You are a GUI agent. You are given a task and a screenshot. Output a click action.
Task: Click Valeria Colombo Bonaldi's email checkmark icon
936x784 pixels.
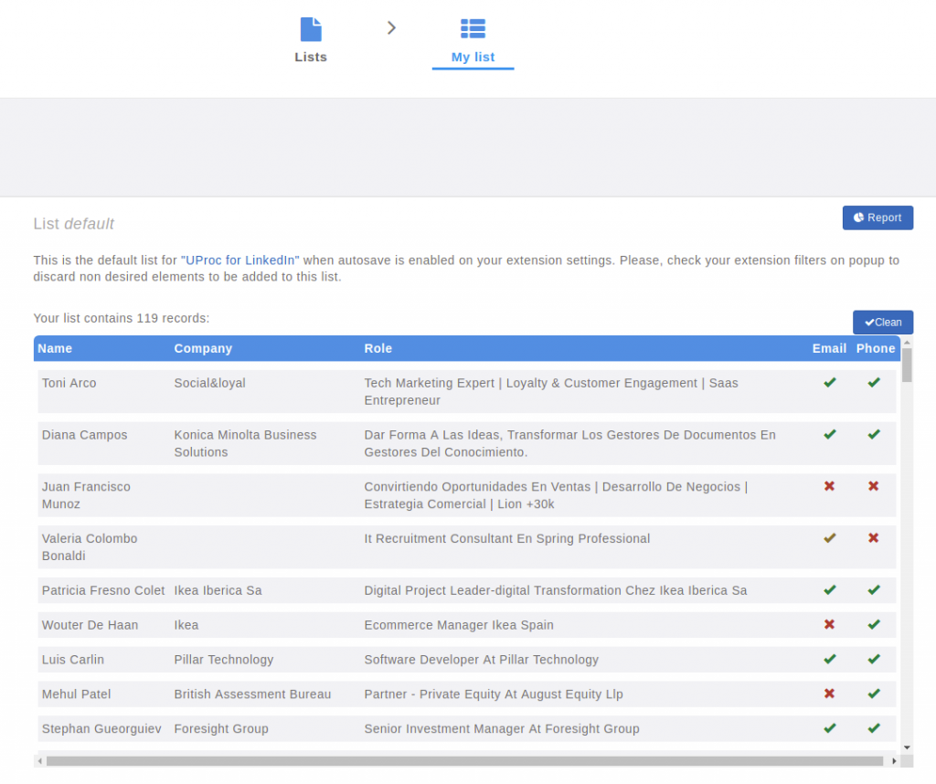(829, 538)
